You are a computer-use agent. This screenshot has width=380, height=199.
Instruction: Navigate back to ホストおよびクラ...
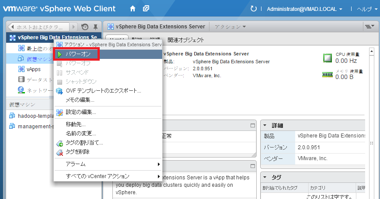point(39,27)
